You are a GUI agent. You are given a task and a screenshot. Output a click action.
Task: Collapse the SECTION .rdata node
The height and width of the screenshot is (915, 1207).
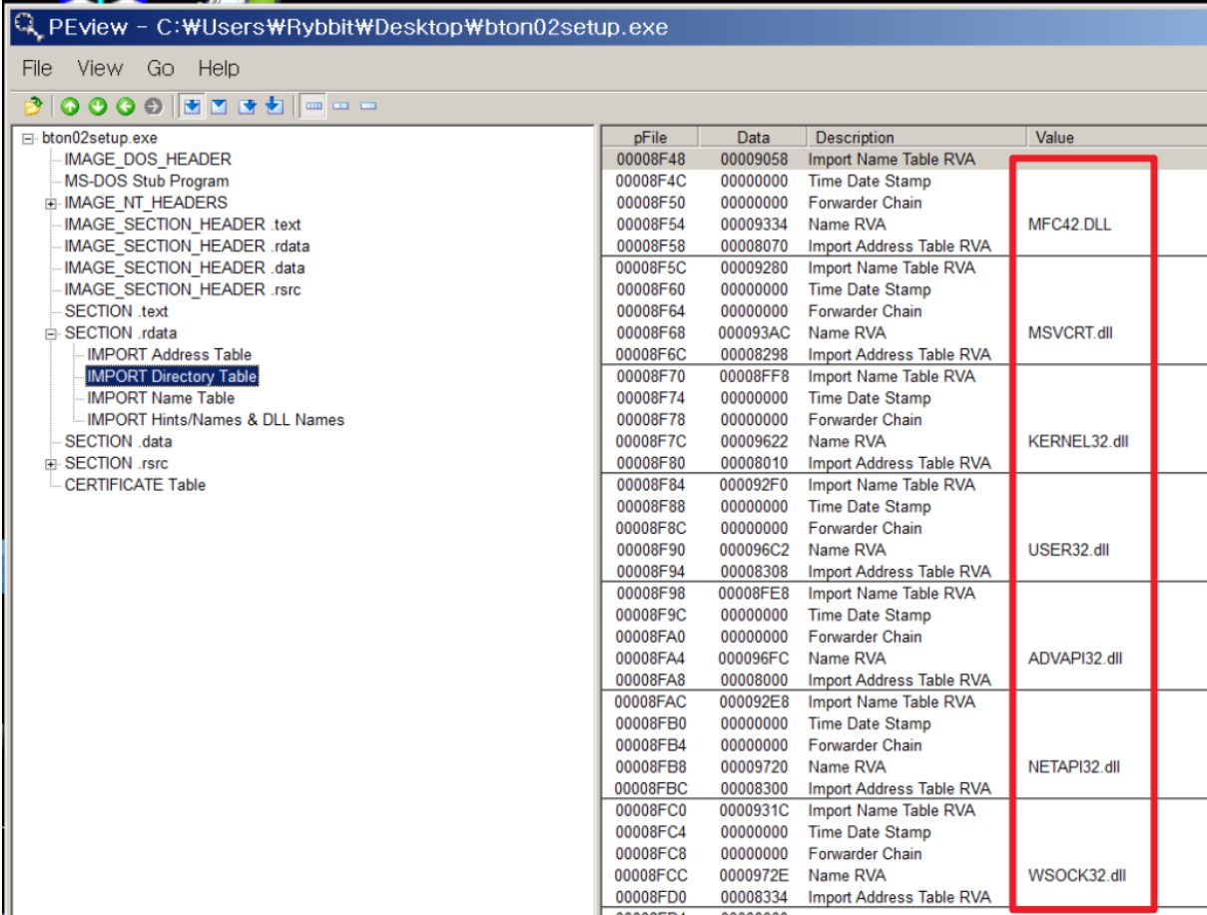50,333
